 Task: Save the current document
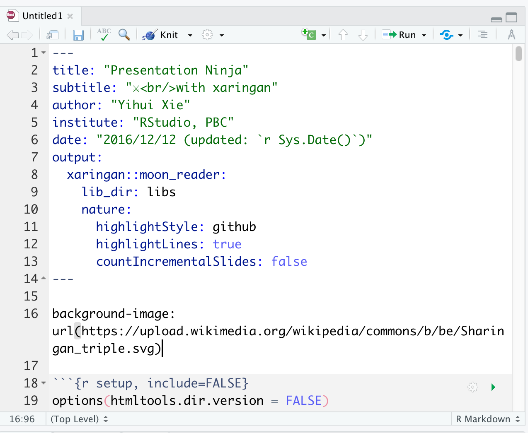click(x=78, y=35)
